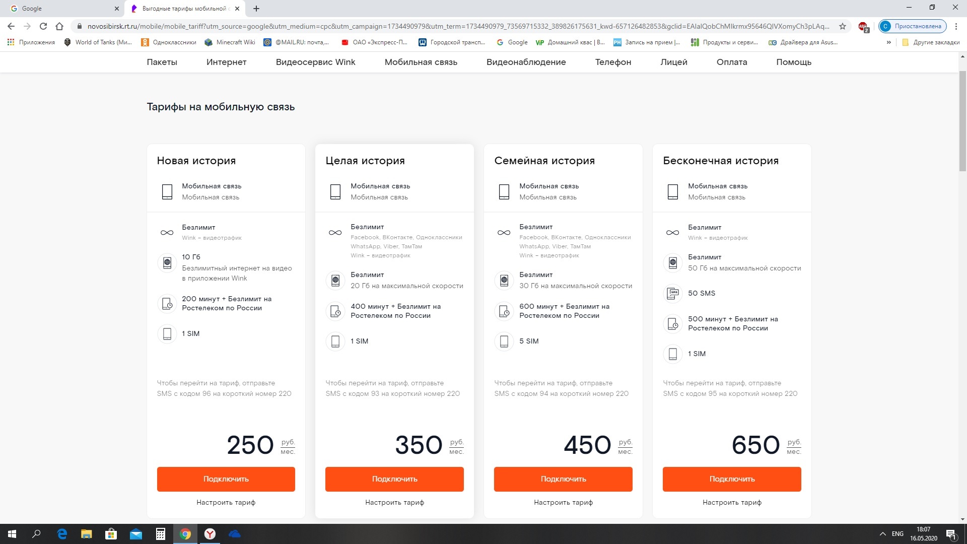
Task: Bookmark this page with star icon
Action: (843, 26)
